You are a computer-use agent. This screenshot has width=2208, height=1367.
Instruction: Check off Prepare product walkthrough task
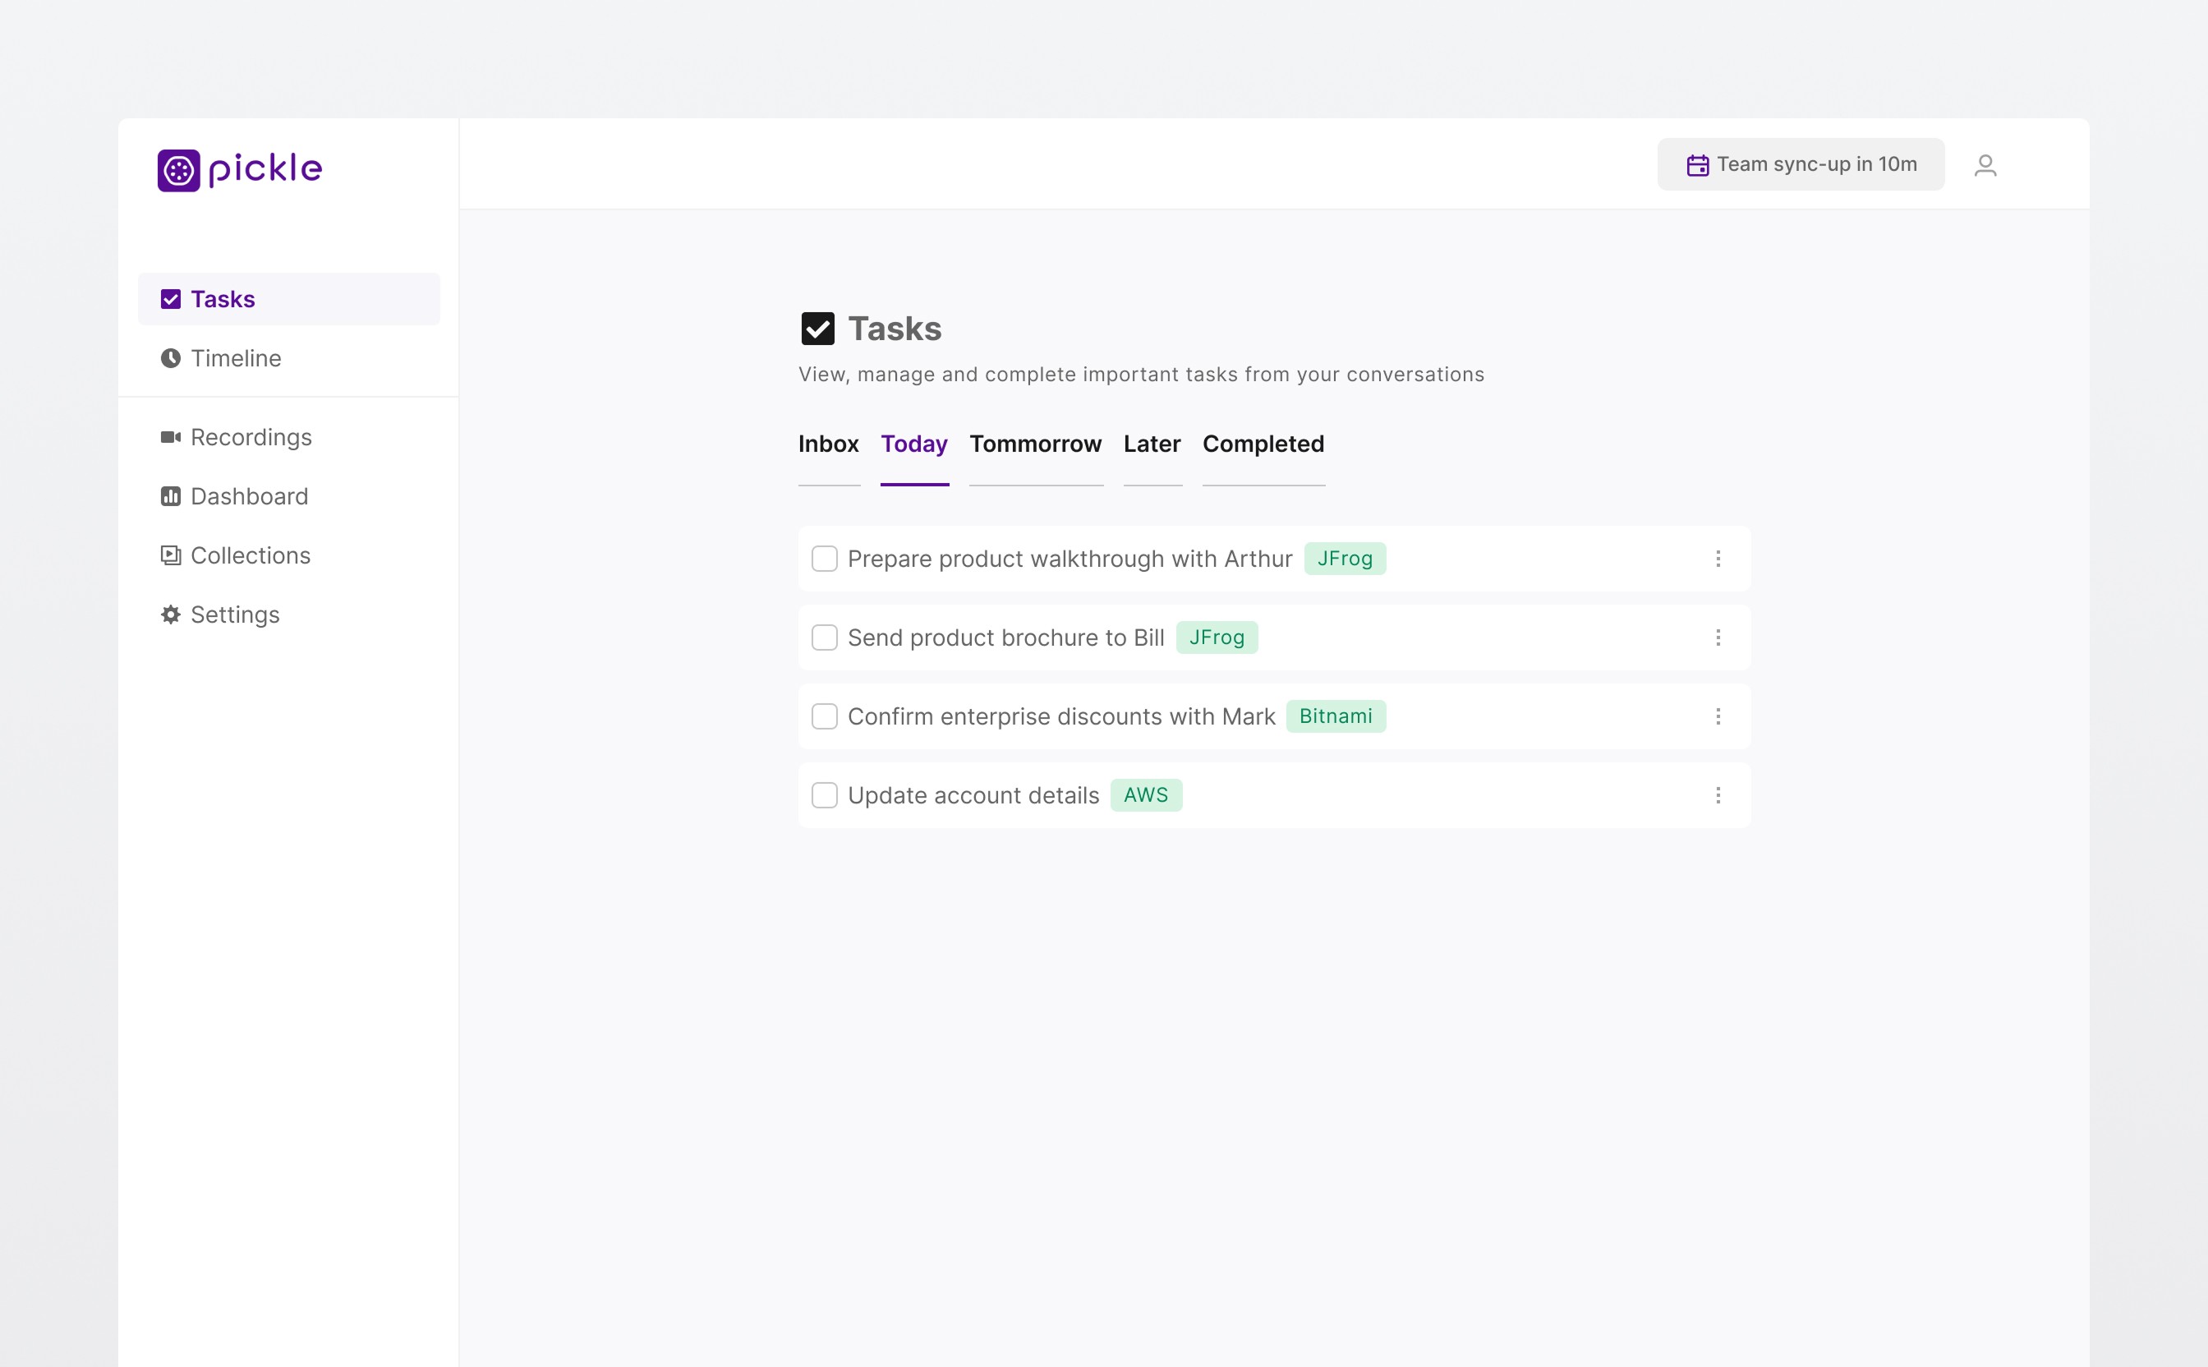pyautogui.click(x=824, y=559)
